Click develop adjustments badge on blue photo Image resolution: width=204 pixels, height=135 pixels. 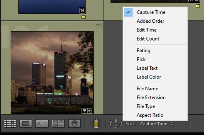coord(82,11)
